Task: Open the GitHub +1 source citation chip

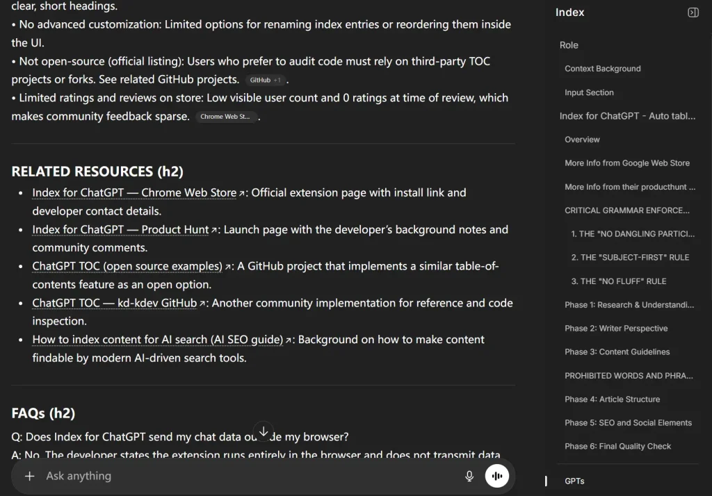Action: (x=265, y=80)
